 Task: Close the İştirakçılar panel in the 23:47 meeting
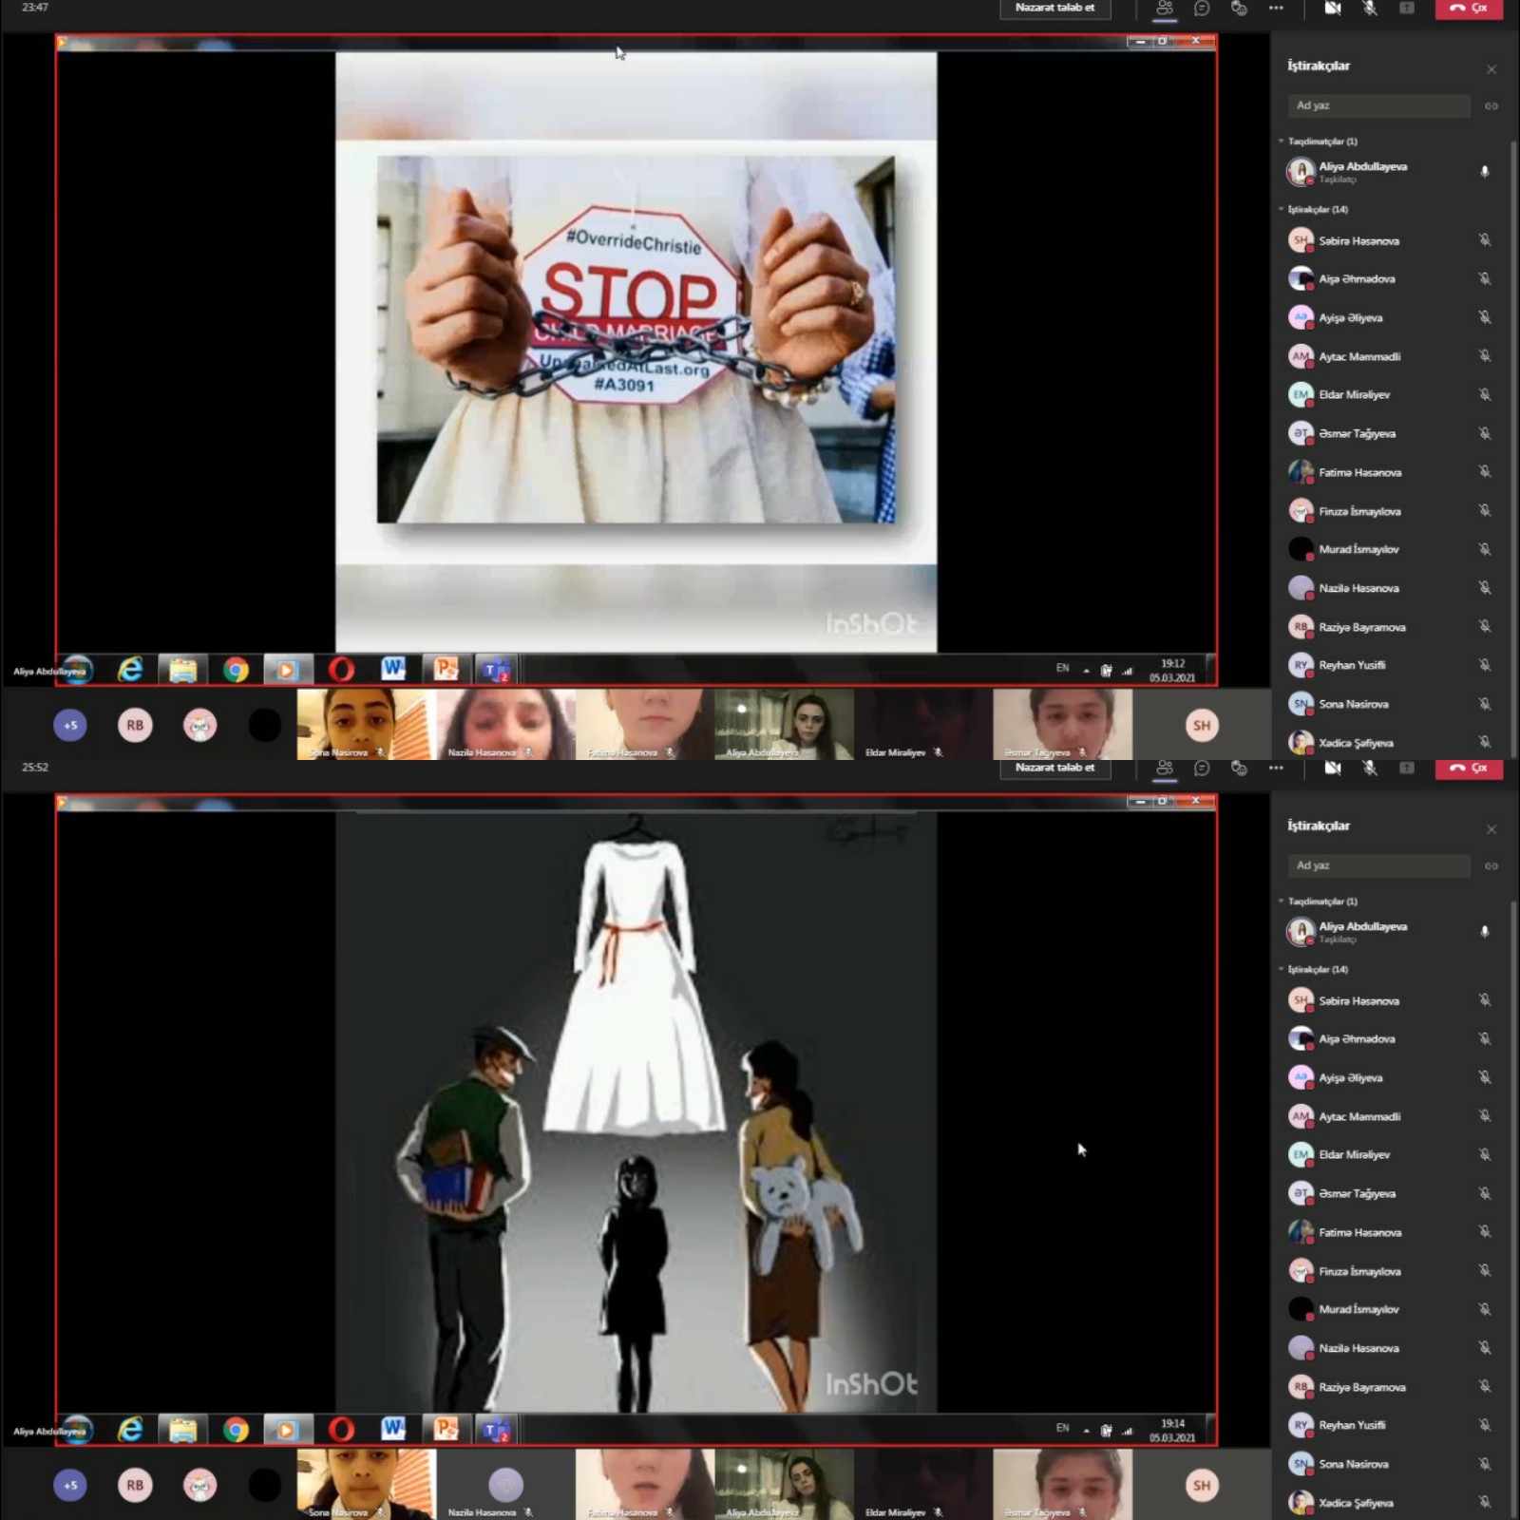[x=1491, y=69]
